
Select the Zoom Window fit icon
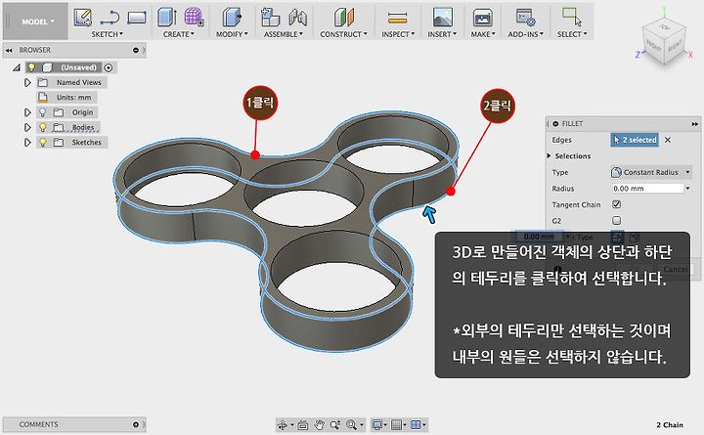[x=352, y=424]
